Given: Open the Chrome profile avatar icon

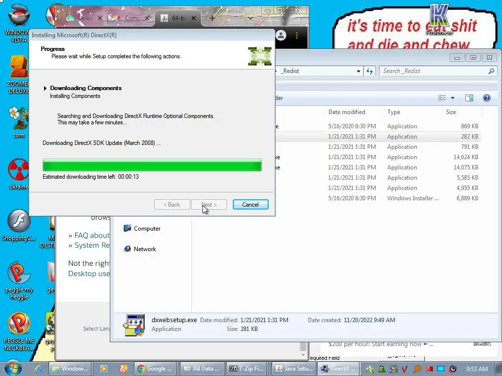Looking at the screenshot, I should coord(281,35).
